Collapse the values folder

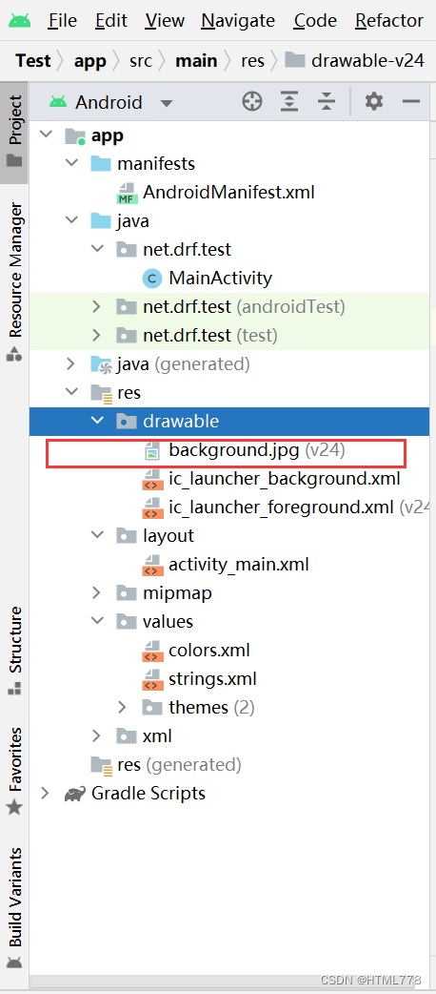click(x=97, y=621)
